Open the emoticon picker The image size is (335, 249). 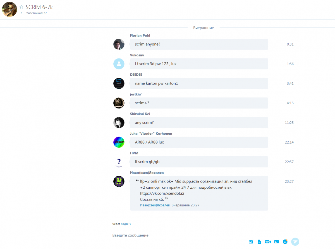pyautogui.click(x=285, y=241)
